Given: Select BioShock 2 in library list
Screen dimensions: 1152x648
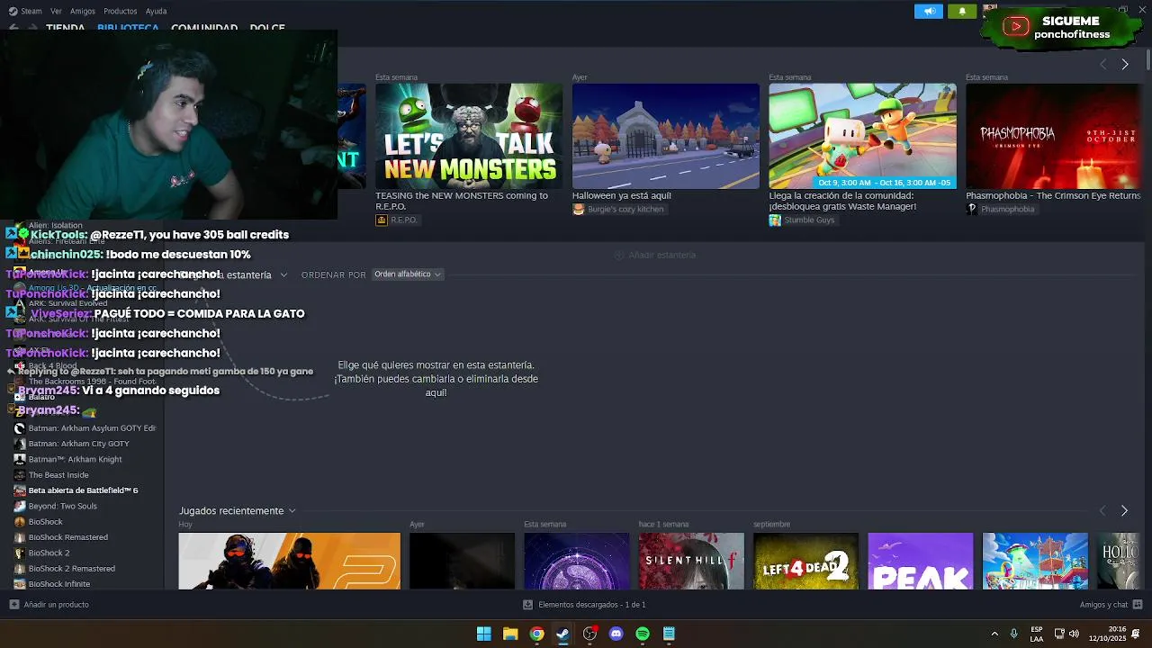Looking at the screenshot, I should click(49, 553).
